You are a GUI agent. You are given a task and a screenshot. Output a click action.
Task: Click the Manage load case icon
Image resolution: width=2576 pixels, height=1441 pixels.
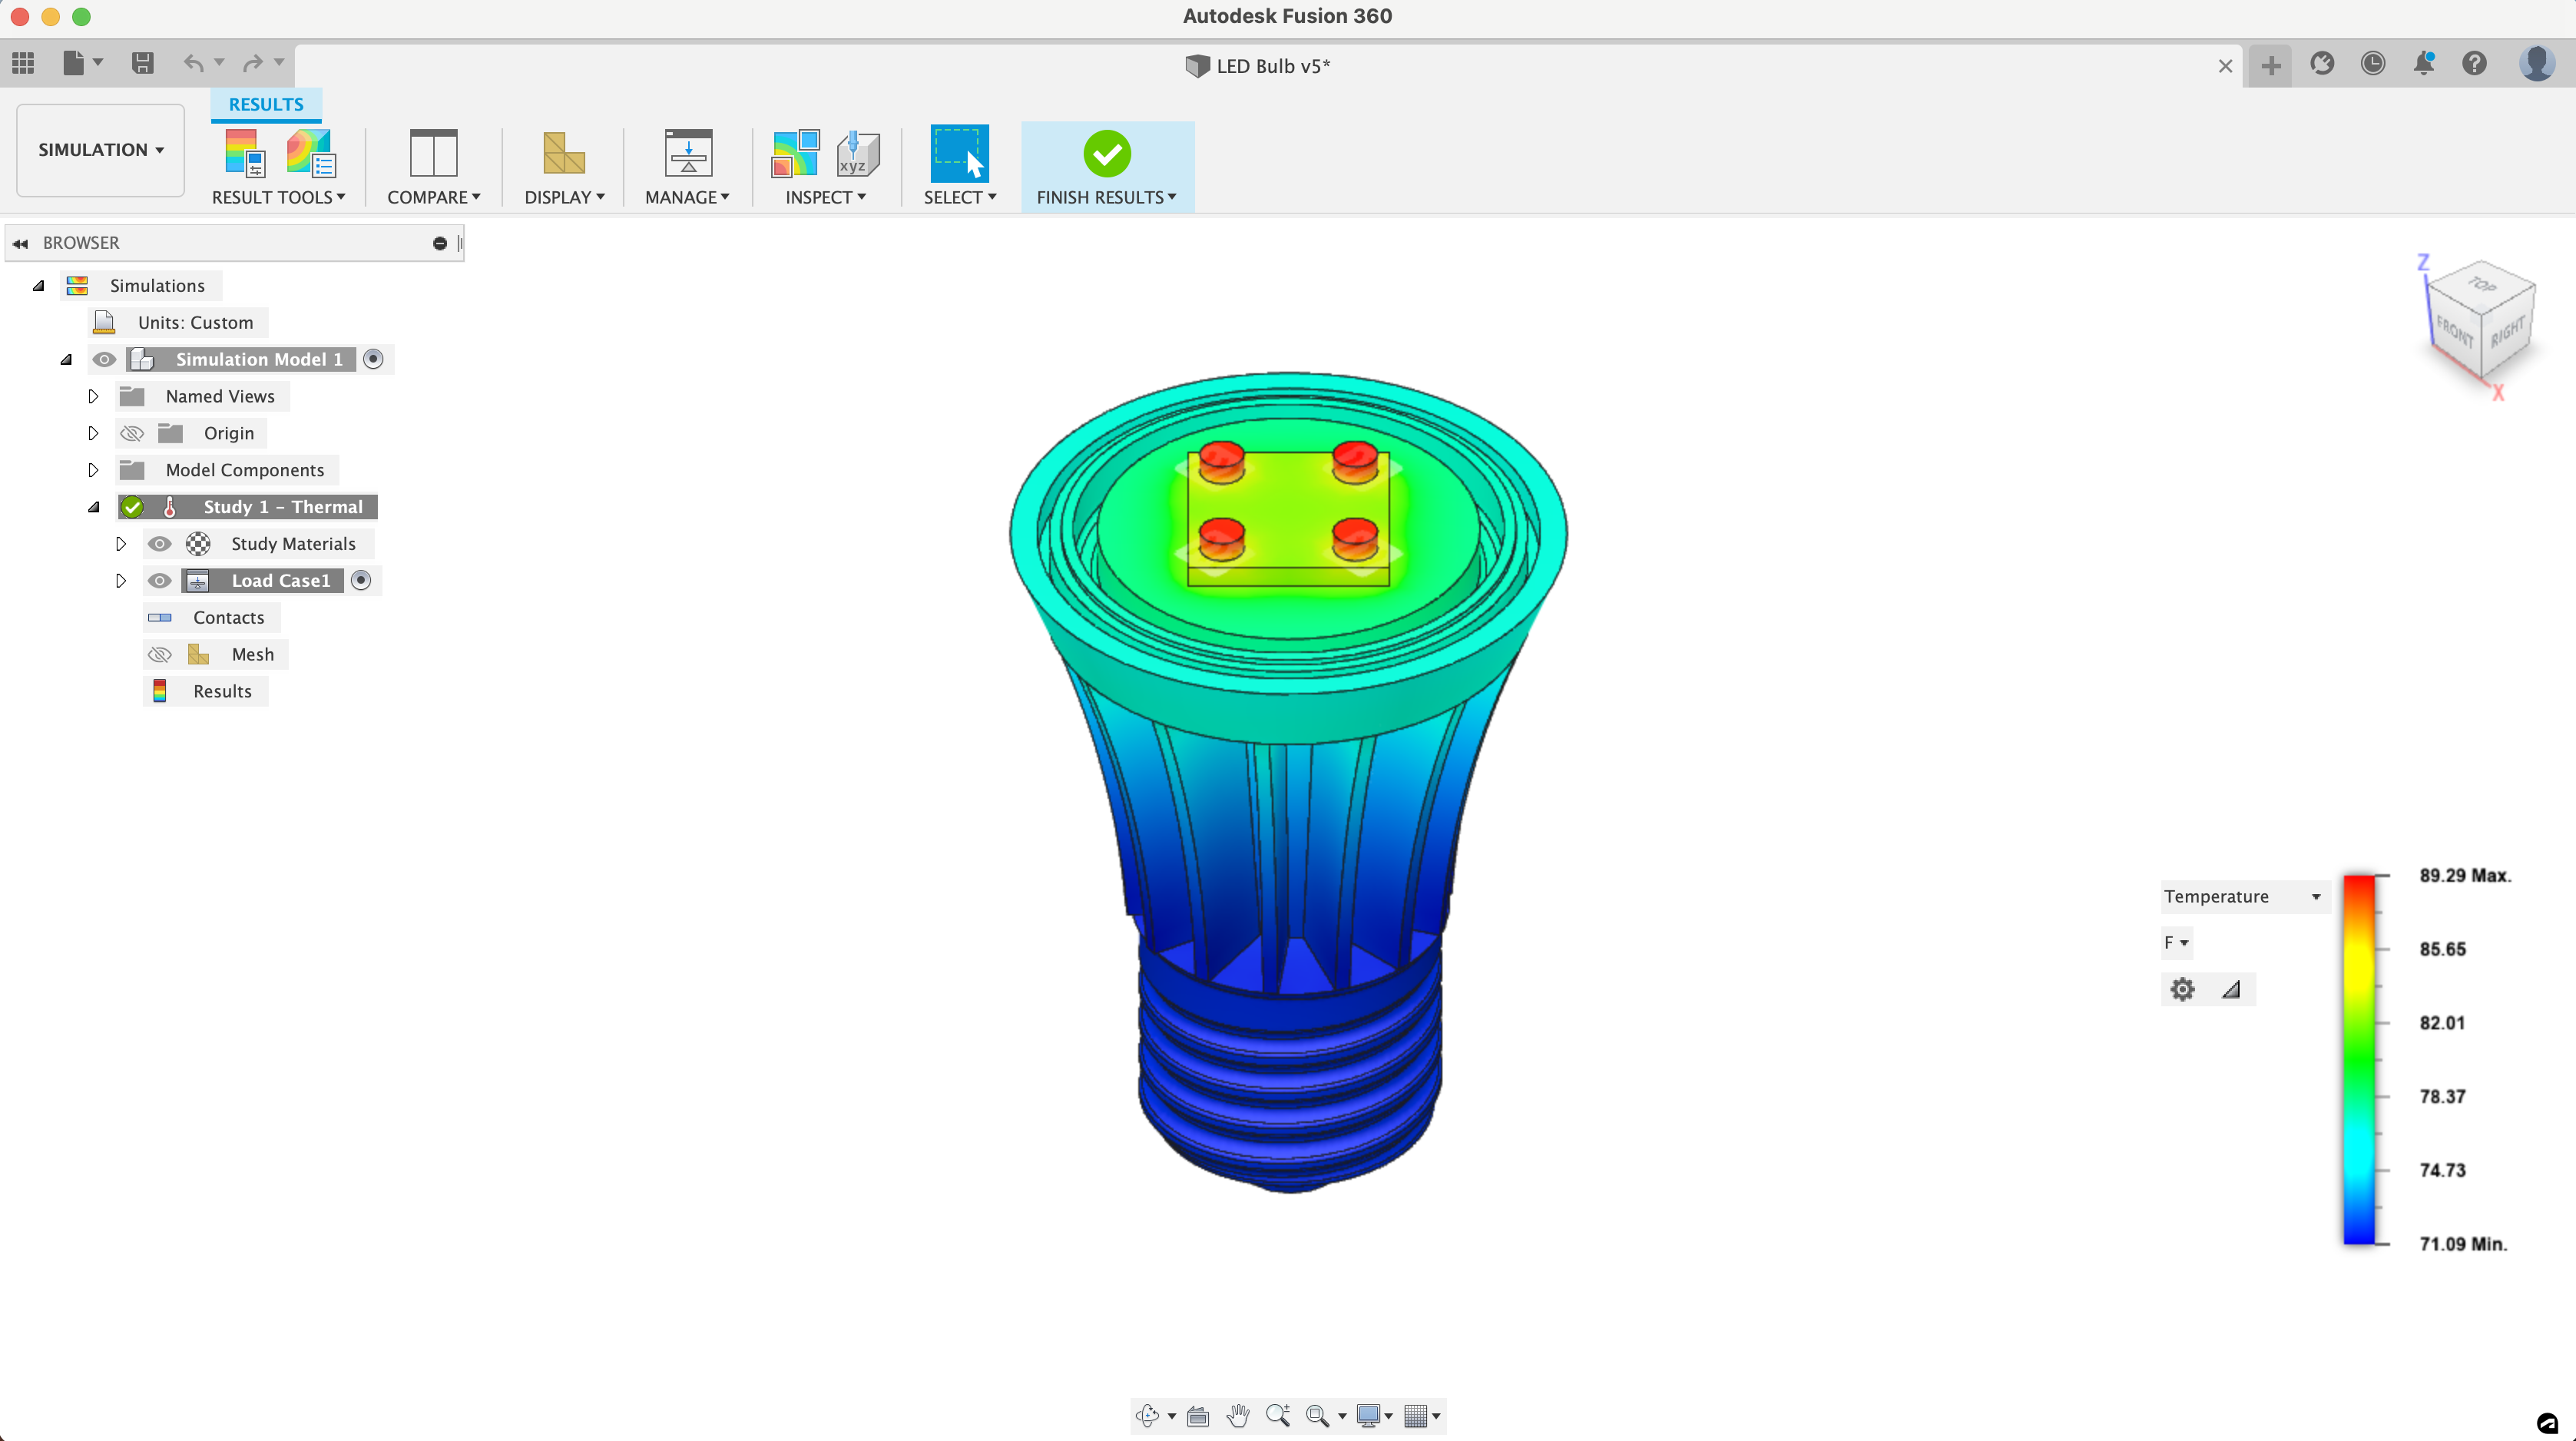click(x=687, y=154)
